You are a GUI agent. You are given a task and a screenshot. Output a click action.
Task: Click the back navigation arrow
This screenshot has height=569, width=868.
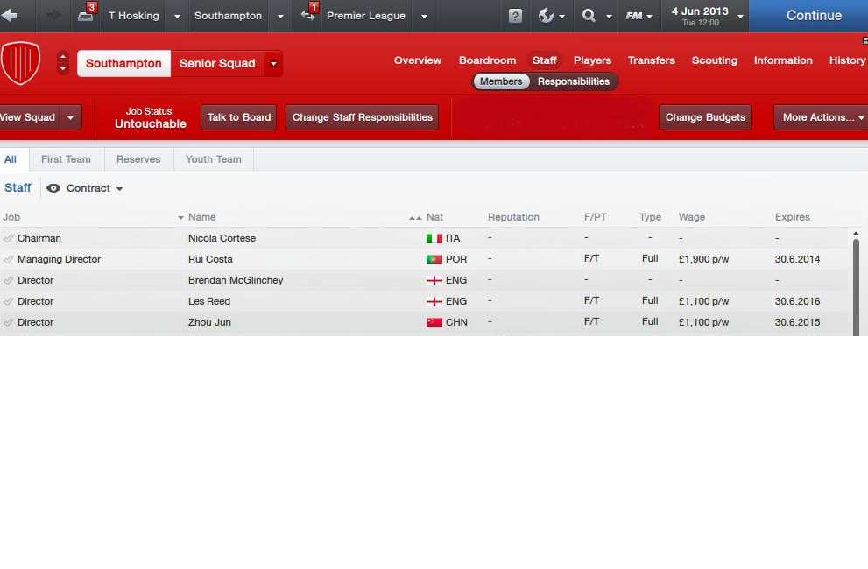pyautogui.click(x=10, y=16)
